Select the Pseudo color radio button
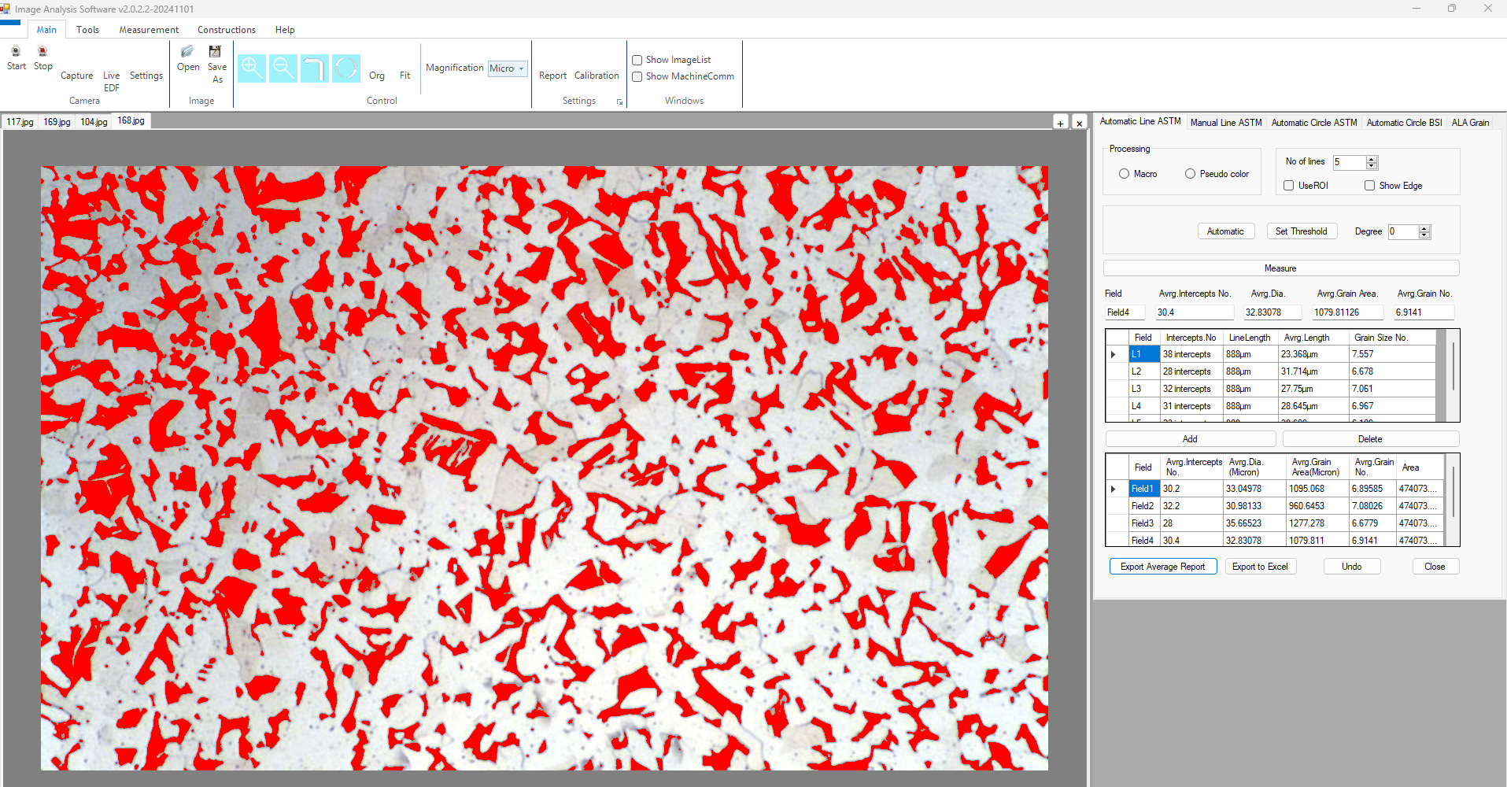Viewport: 1507px width, 787px height. pyautogui.click(x=1191, y=173)
